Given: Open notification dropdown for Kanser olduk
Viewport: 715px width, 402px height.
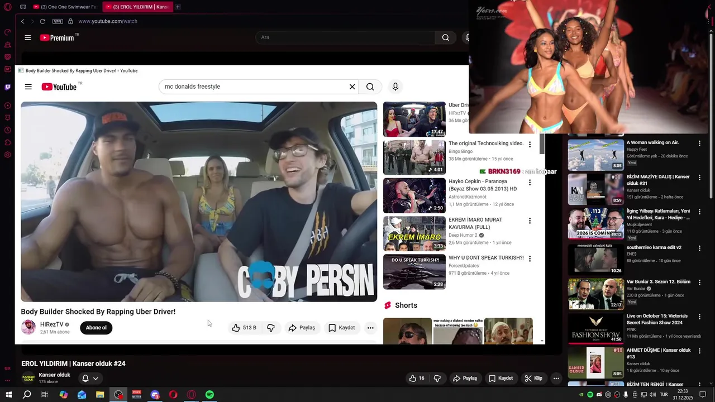Looking at the screenshot, I should [90, 378].
